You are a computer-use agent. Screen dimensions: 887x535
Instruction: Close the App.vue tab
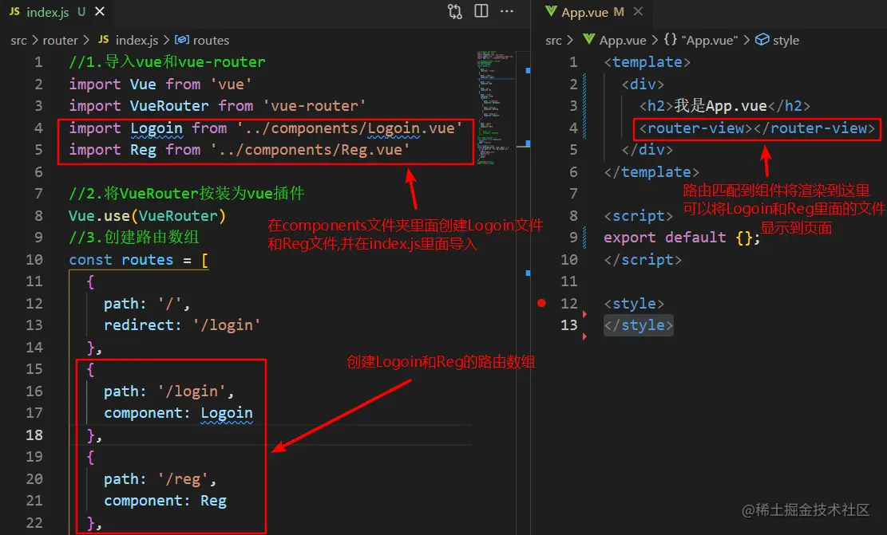(x=638, y=11)
